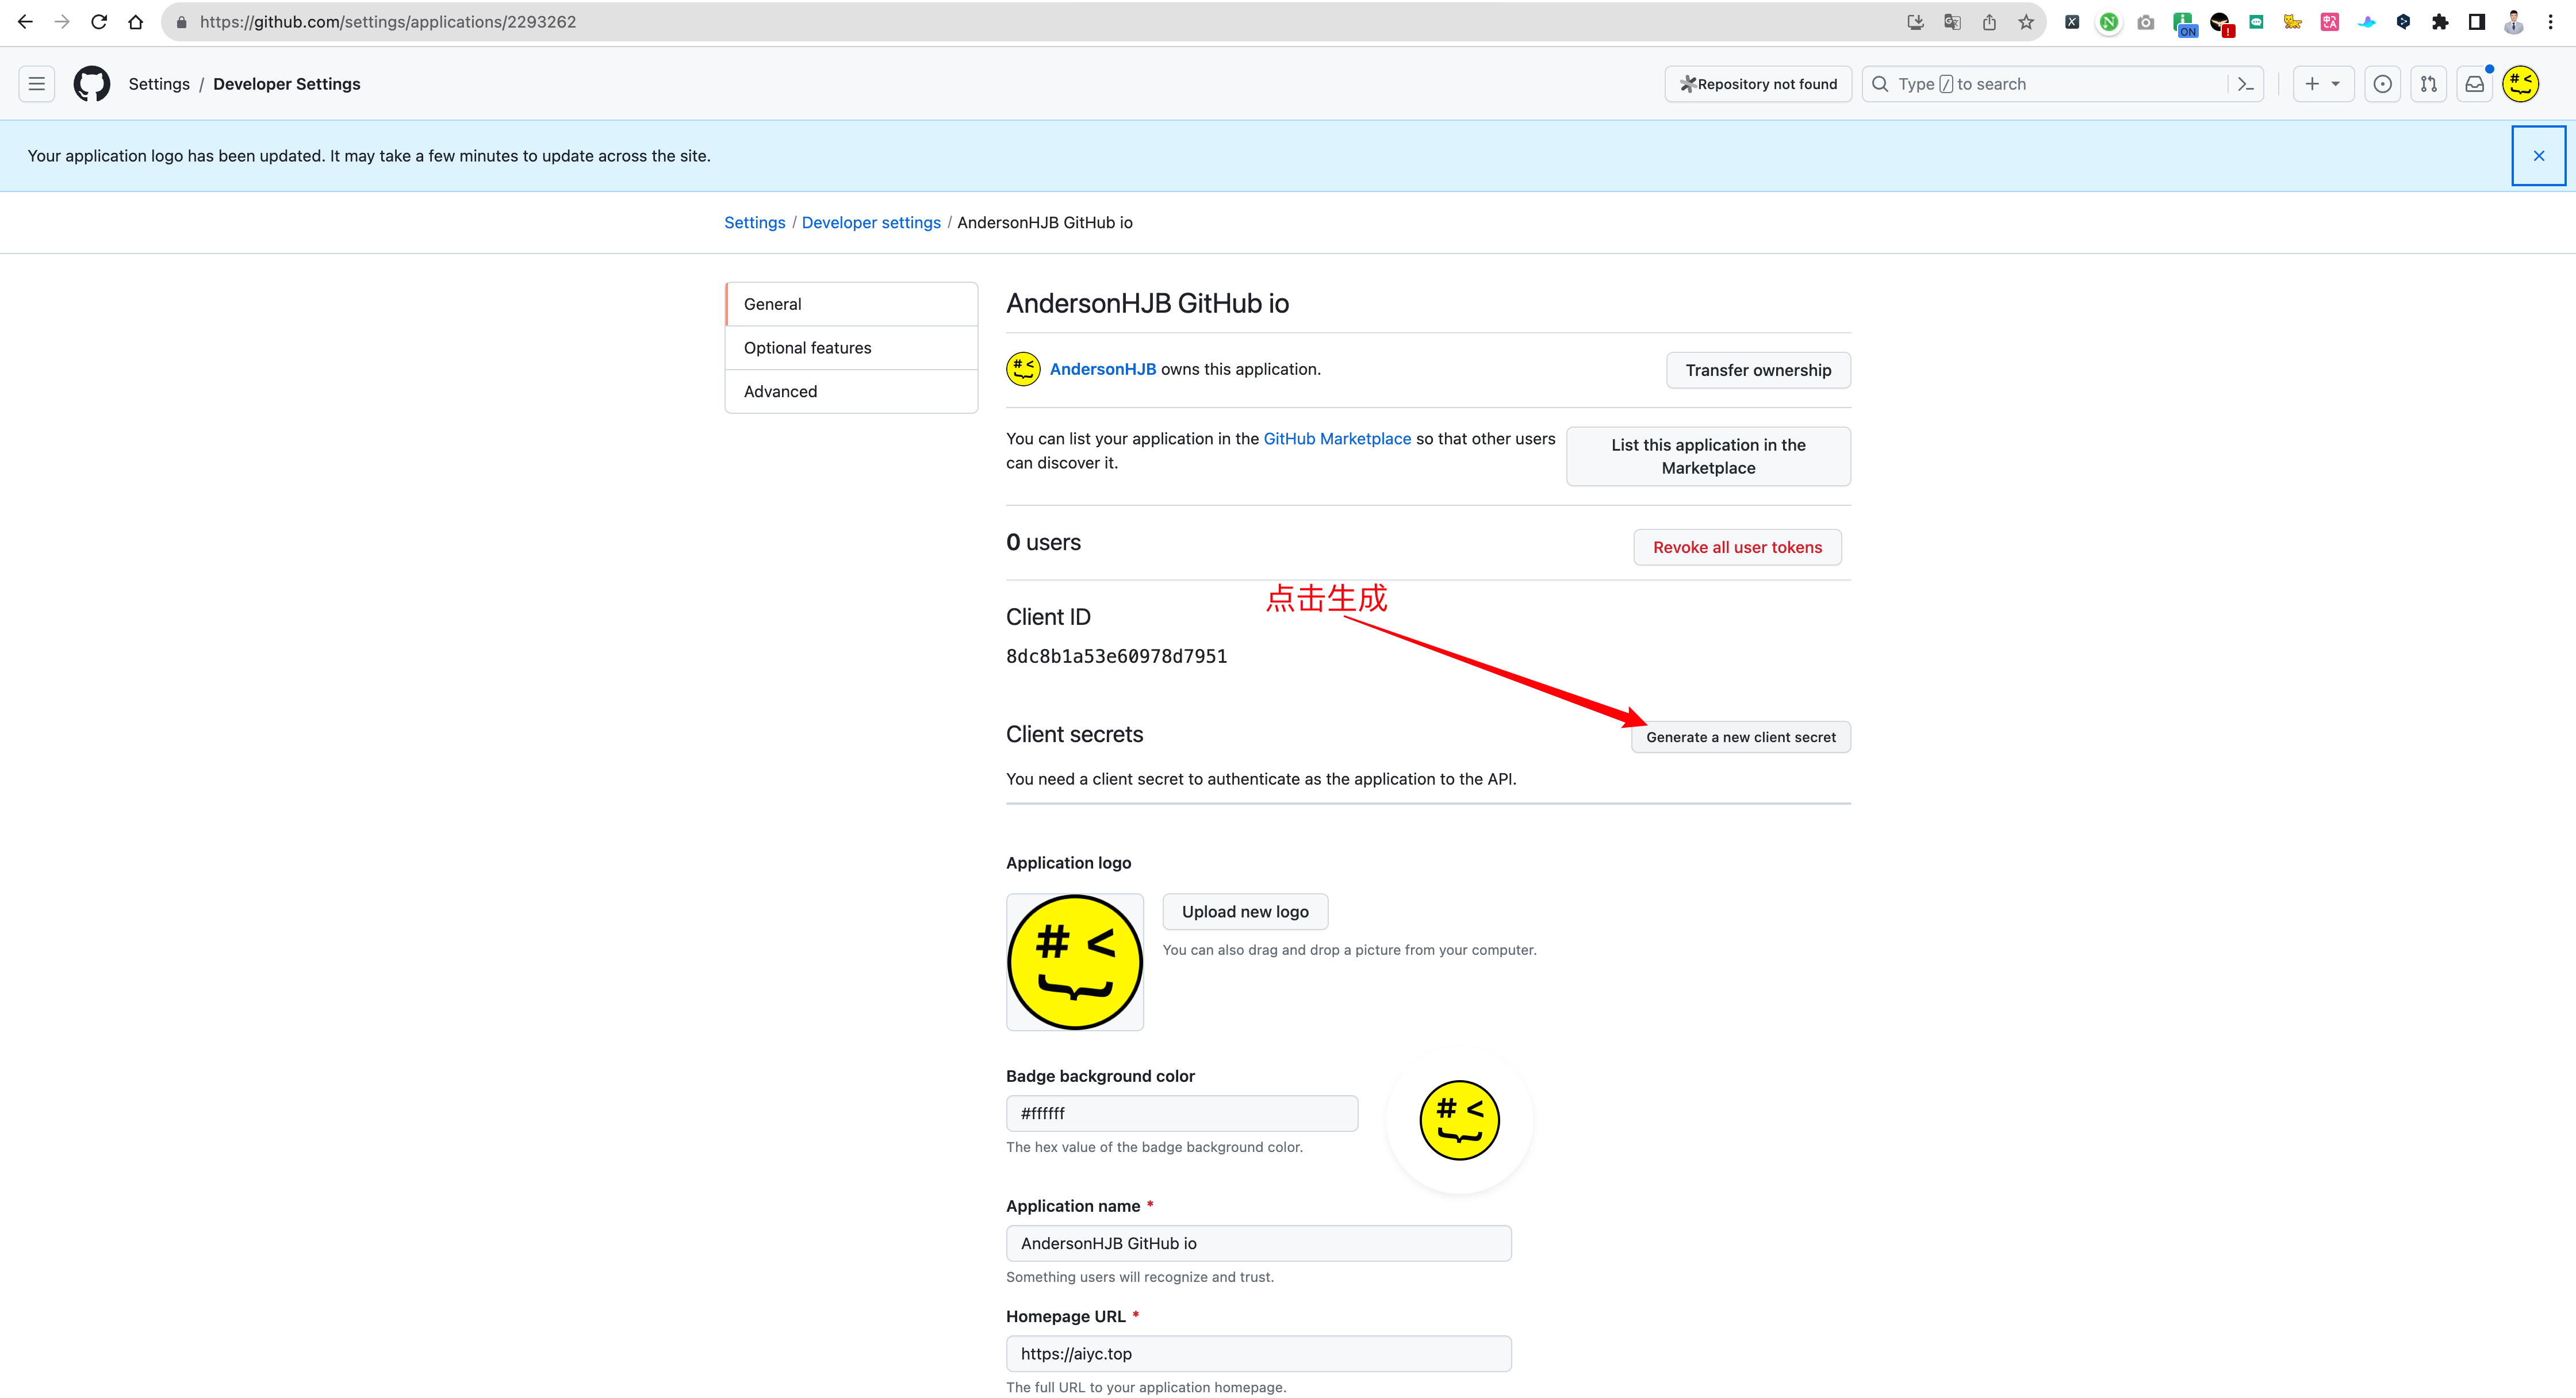Open the Issues page icon
2576x1398 pixels.
pos(2383,84)
